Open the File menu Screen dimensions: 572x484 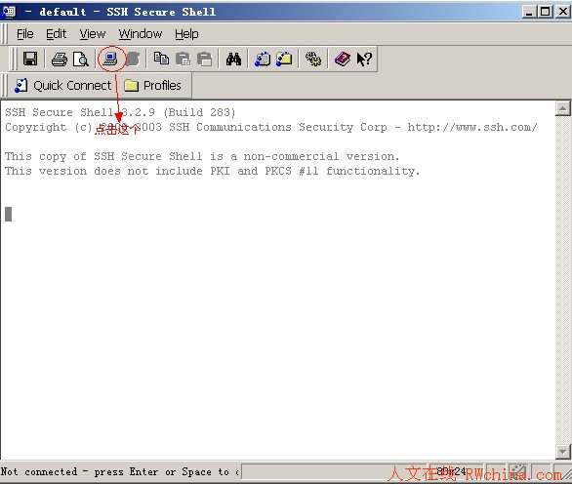(24, 34)
